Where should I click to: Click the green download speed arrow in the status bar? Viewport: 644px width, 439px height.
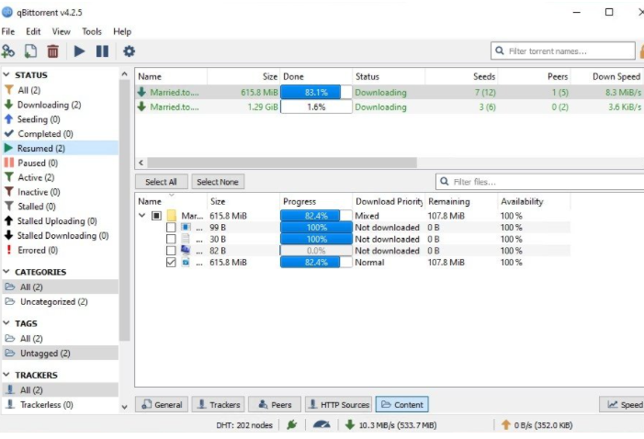coord(349,425)
